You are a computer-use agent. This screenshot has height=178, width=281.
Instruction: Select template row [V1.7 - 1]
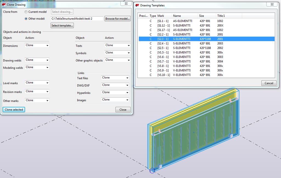[x=207, y=61]
